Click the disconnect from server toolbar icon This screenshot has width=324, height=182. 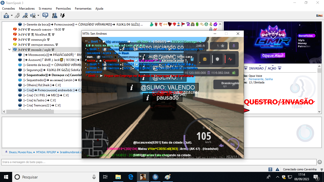pyautogui.click(x=6, y=16)
